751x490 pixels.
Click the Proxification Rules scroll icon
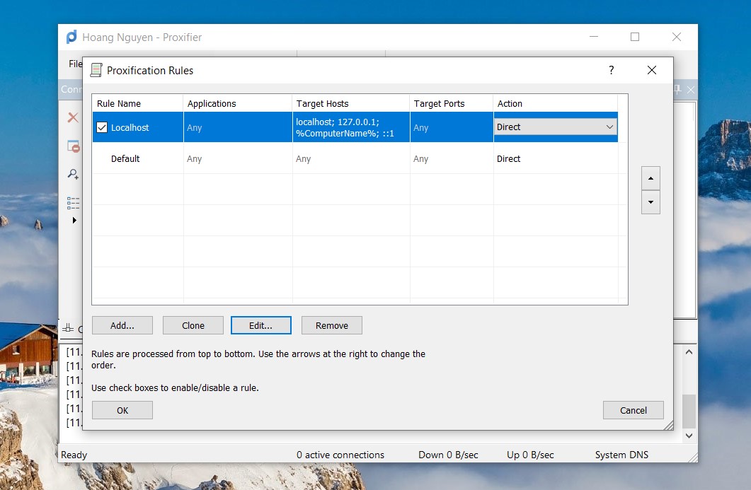[x=96, y=70]
